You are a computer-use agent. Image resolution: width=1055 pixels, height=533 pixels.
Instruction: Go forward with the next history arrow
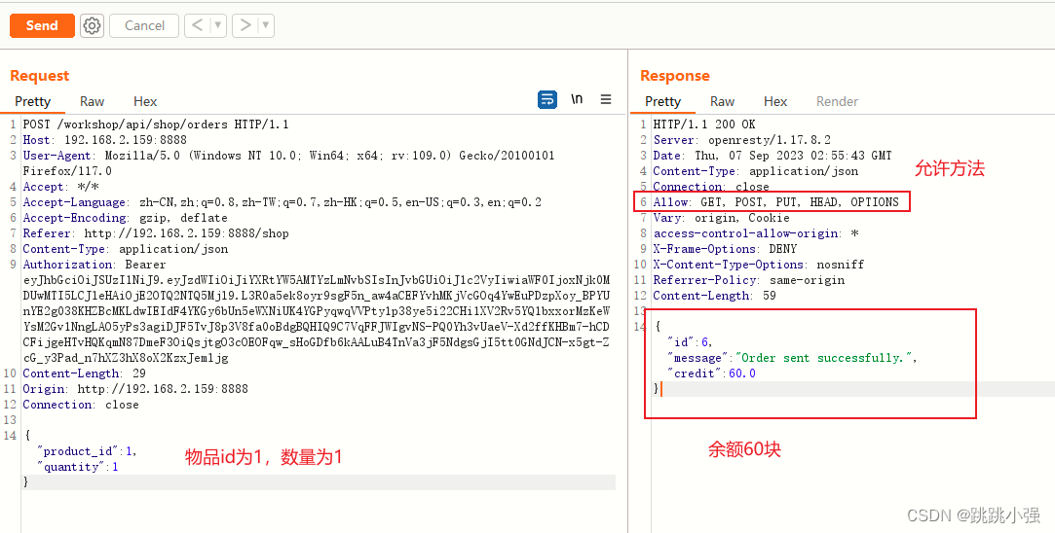coord(245,25)
